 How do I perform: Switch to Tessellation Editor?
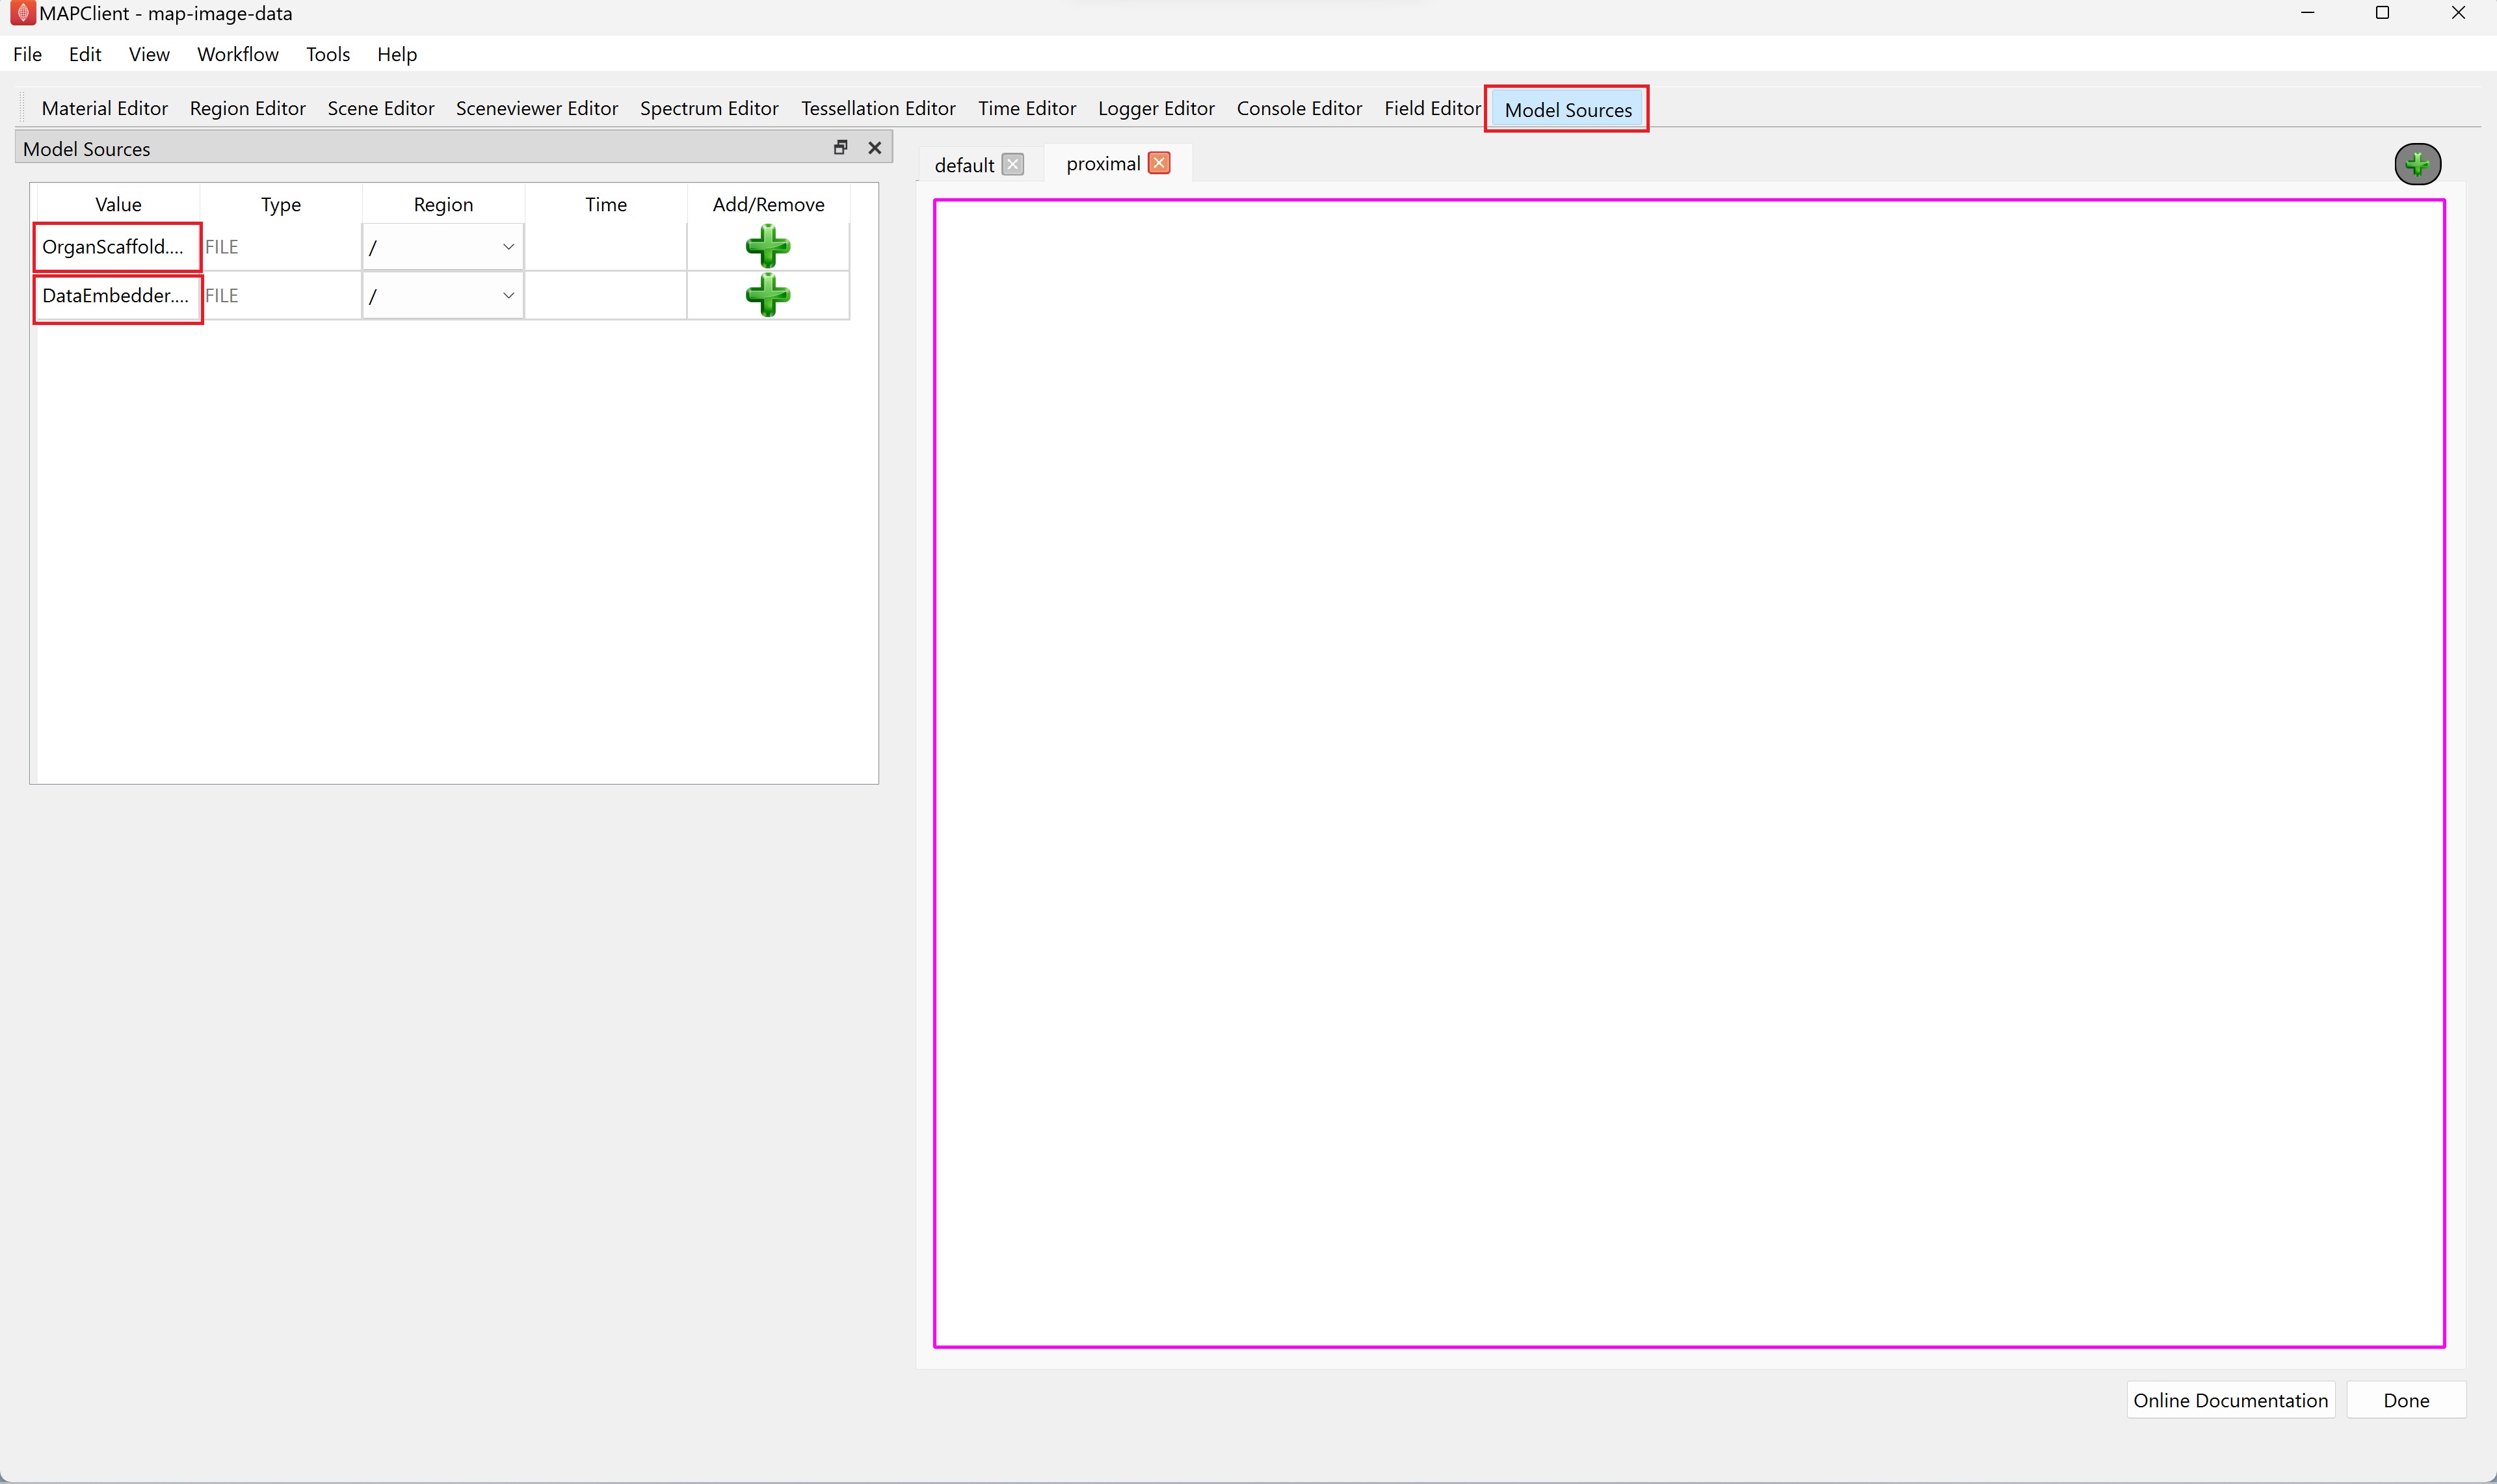[877, 108]
